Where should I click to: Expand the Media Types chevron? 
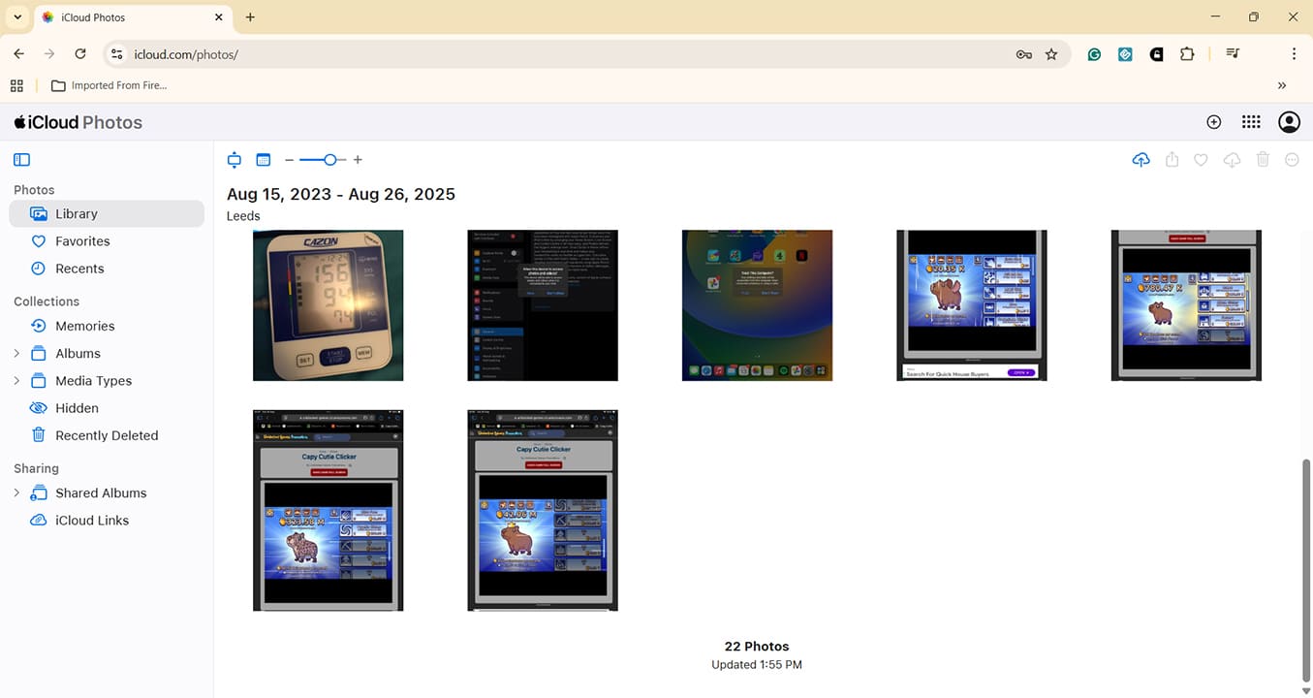16,380
